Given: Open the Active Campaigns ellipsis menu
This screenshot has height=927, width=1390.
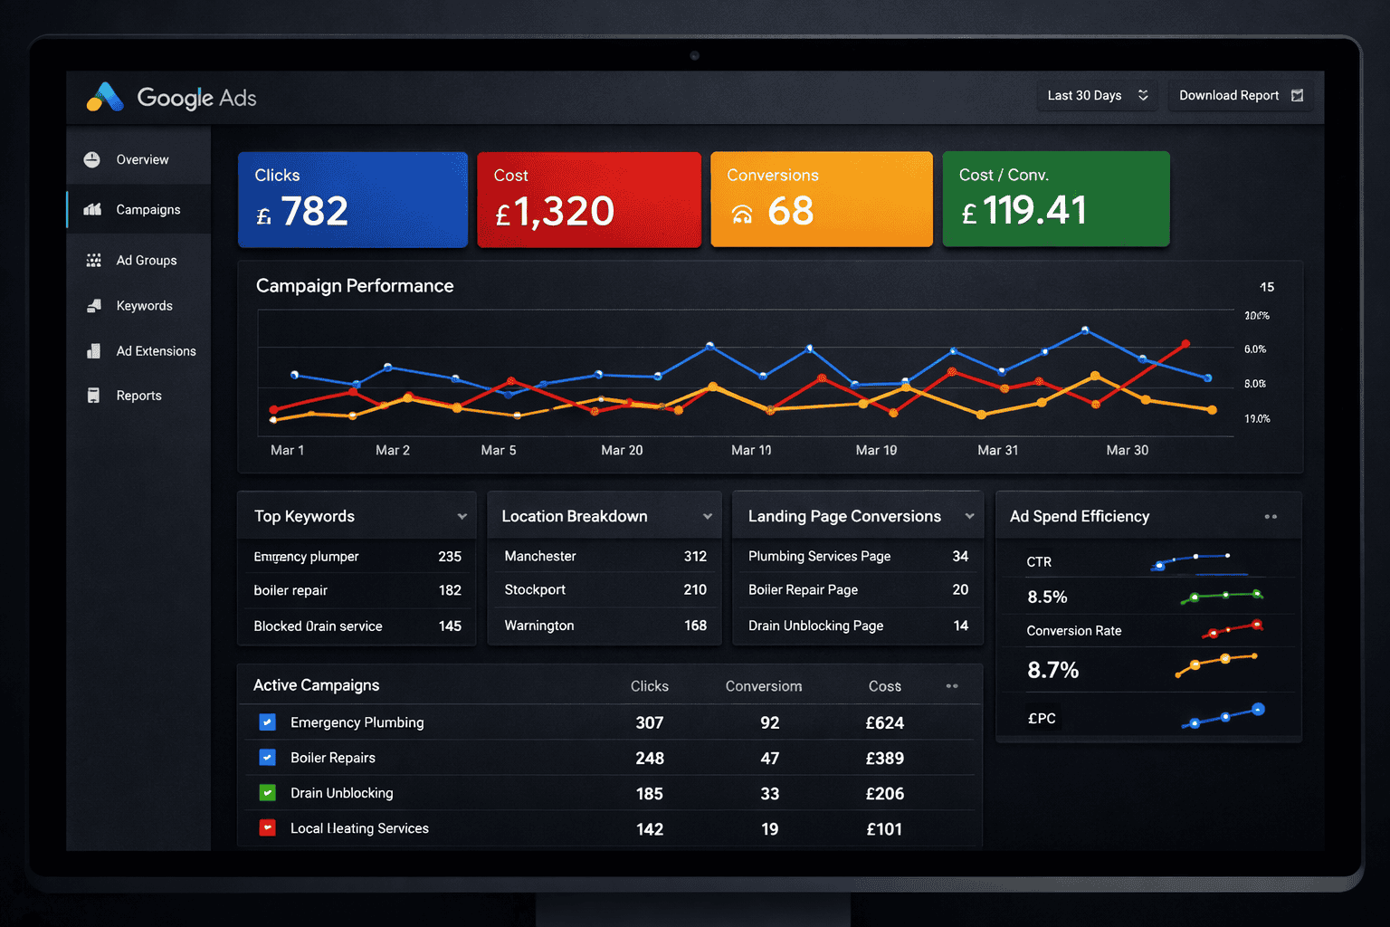Looking at the screenshot, I should (x=952, y=686).
